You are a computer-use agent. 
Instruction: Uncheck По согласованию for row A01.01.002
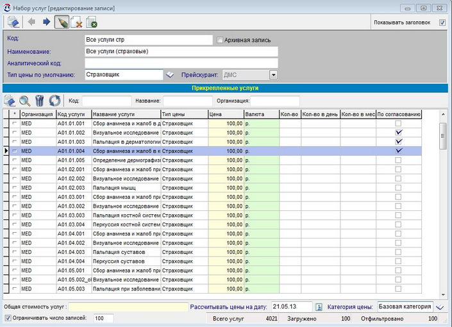(398, 133)
